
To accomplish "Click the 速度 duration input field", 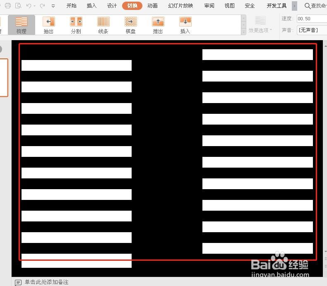I will [312, 19].
